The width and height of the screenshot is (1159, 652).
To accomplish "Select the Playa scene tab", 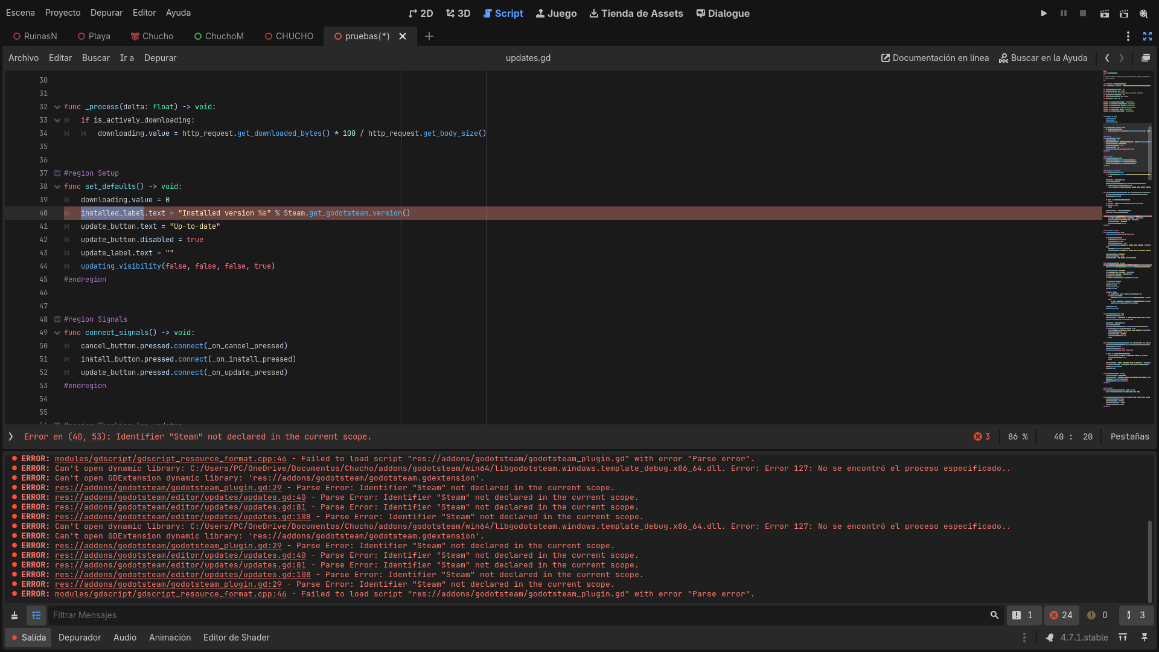I will click(x=94, y=36).
